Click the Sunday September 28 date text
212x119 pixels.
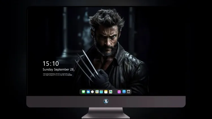pyautogui.click(x=58, y=69)
